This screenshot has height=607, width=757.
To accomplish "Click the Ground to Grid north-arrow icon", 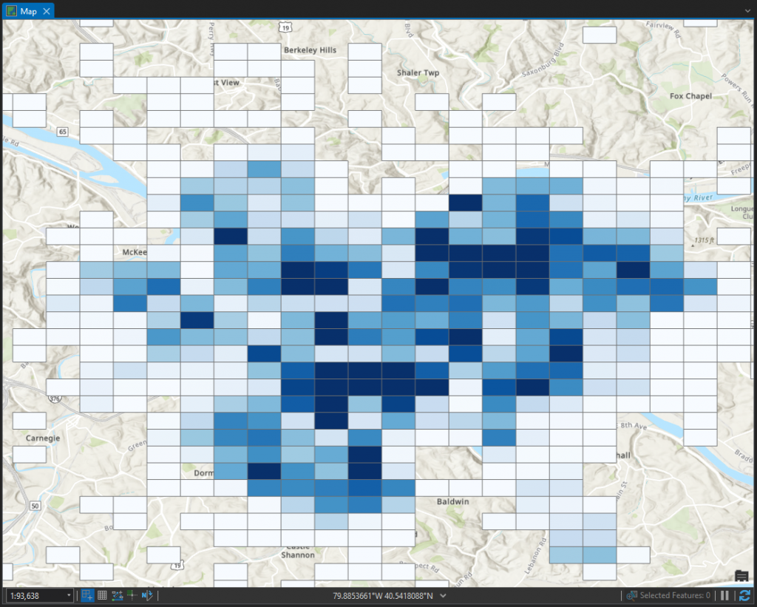I will 147,595.
